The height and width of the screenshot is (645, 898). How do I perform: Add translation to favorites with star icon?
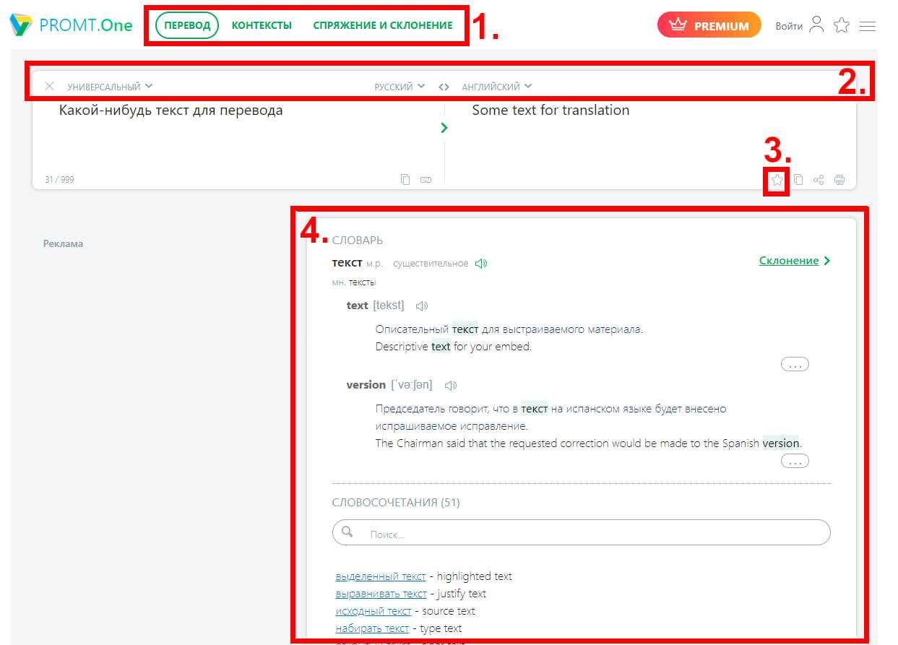777,180
